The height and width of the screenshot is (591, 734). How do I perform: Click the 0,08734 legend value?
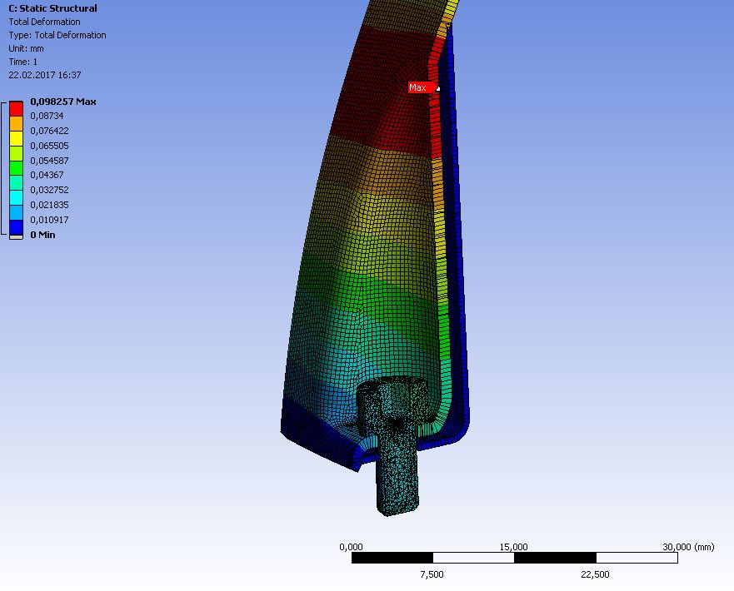pos(47,116)
